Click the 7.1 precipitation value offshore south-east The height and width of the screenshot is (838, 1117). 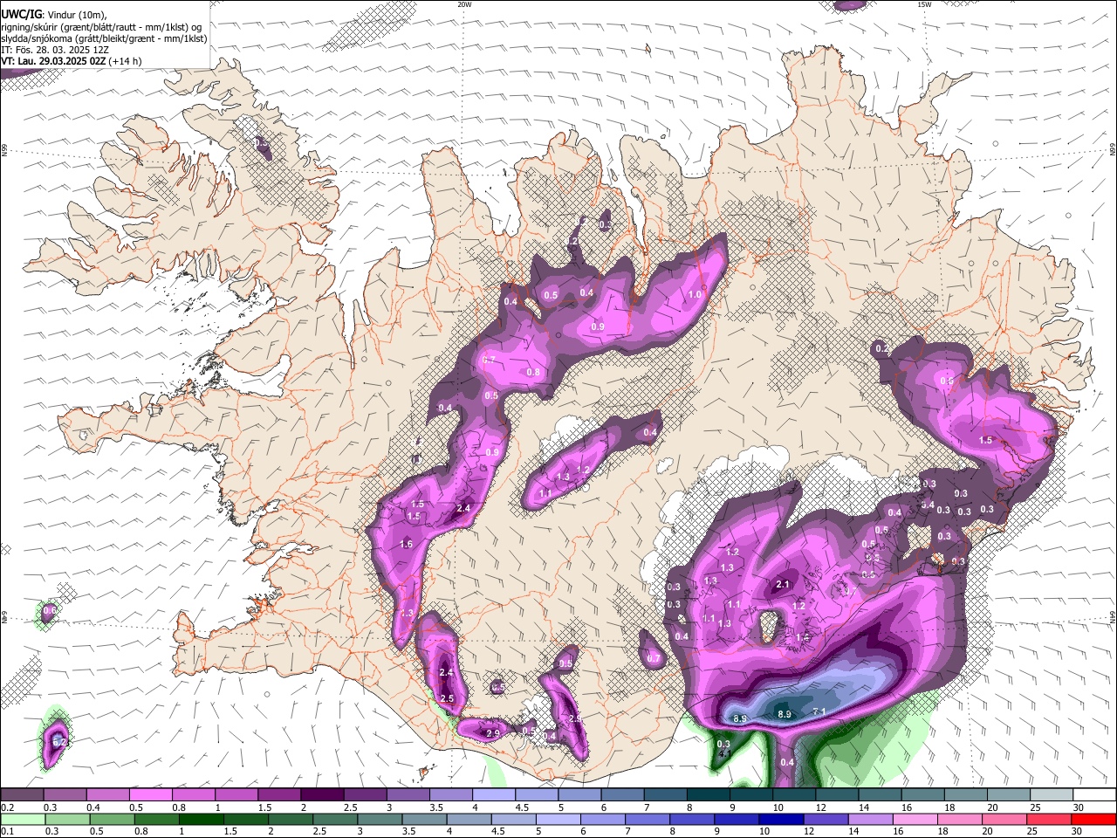pyautogui.click(x=819, y=712)
